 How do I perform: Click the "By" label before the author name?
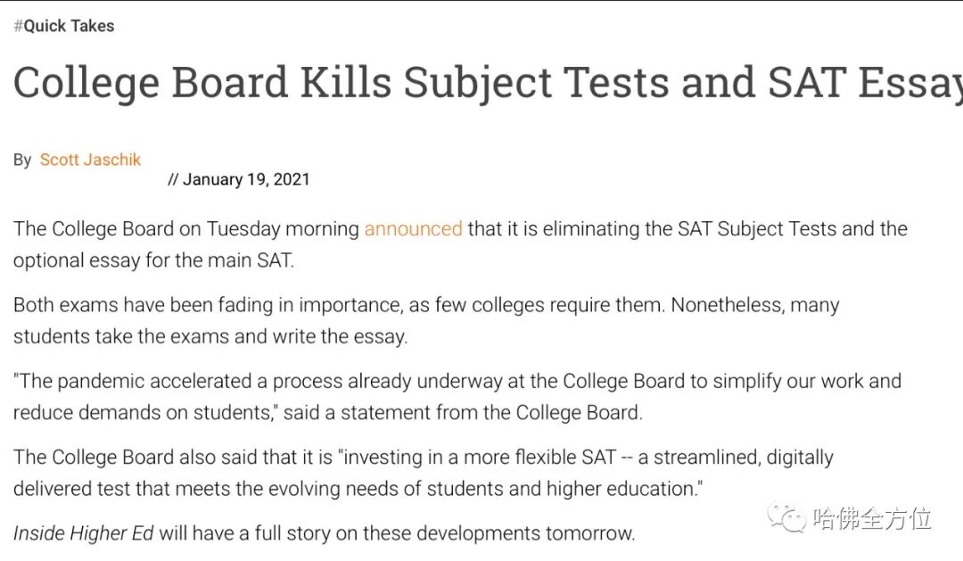(22, 161)
